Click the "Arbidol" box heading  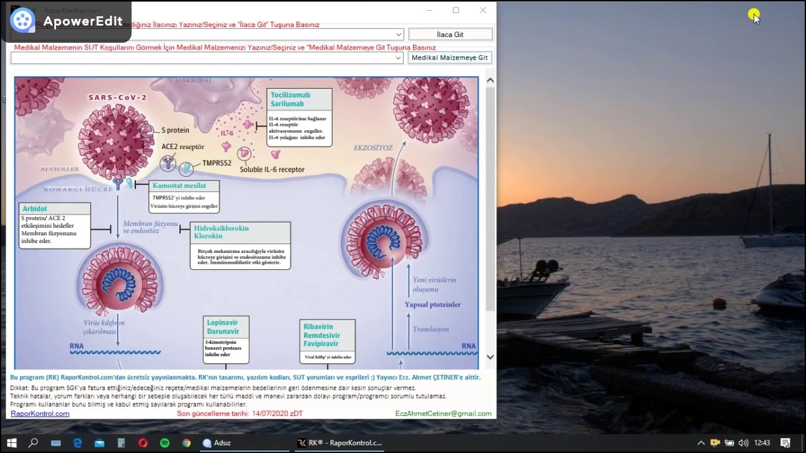click(x=35, y=208)
